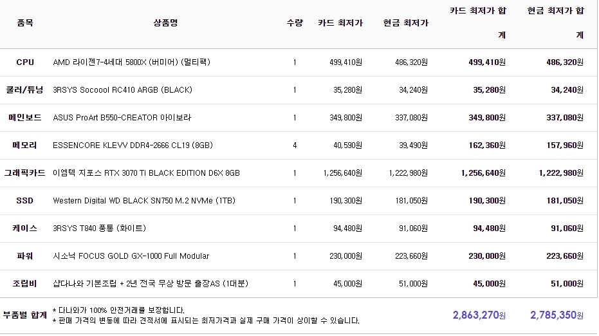Click power cash price 223,660원
The width and height of the screenshot is (599, 336).
click(x=411, y=256)
